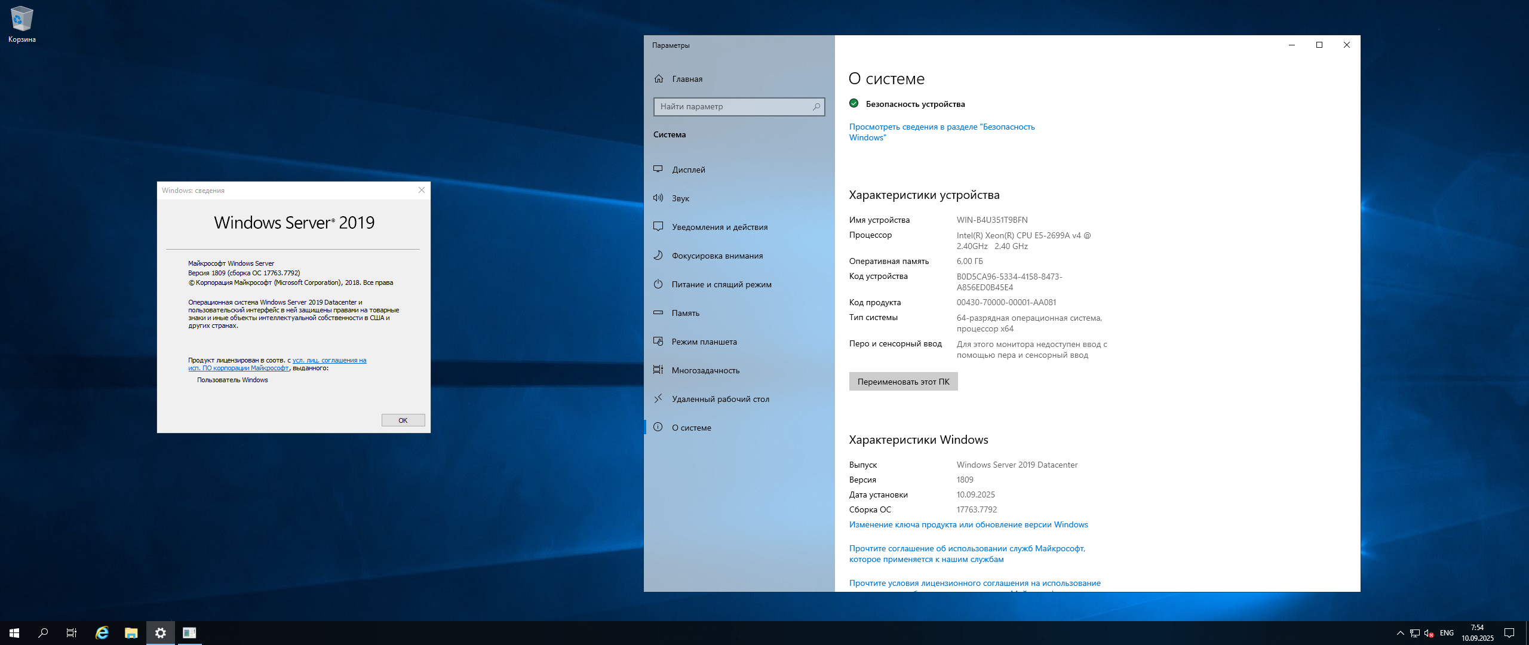Screen dimensions: 1529x645
Task: Open Многозадачность settings page
Action: (x=739, y=370)
